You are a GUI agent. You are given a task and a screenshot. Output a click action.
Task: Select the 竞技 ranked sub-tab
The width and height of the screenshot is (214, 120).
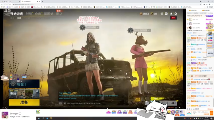click(19, 18)
